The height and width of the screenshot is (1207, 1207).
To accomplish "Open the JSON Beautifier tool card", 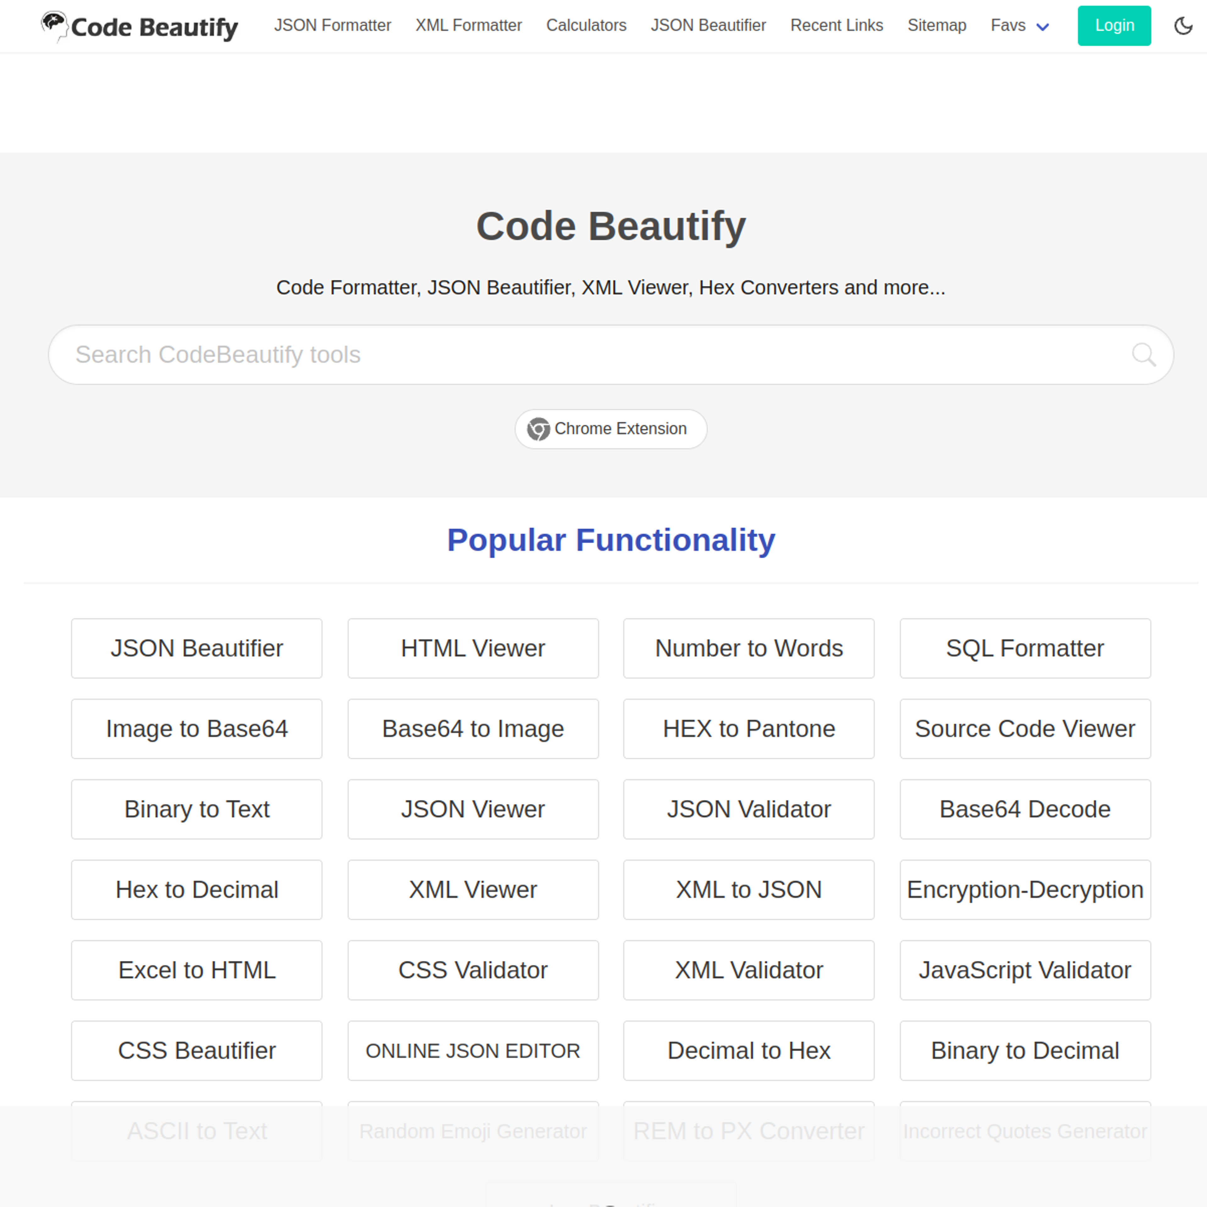I will (x=197, y=648).
